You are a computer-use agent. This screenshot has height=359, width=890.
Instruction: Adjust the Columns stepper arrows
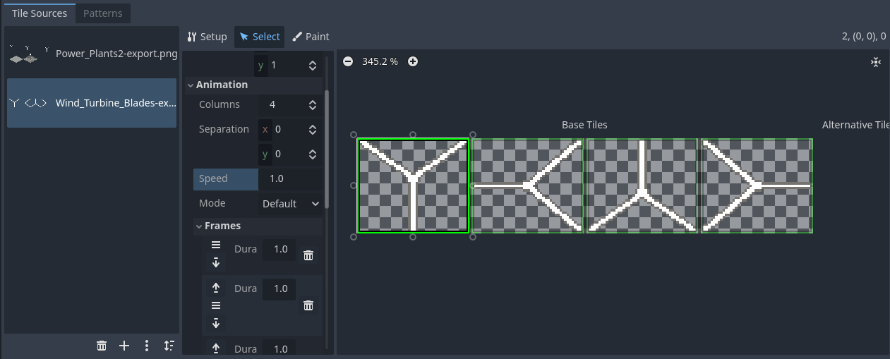[x=313, y=104]
